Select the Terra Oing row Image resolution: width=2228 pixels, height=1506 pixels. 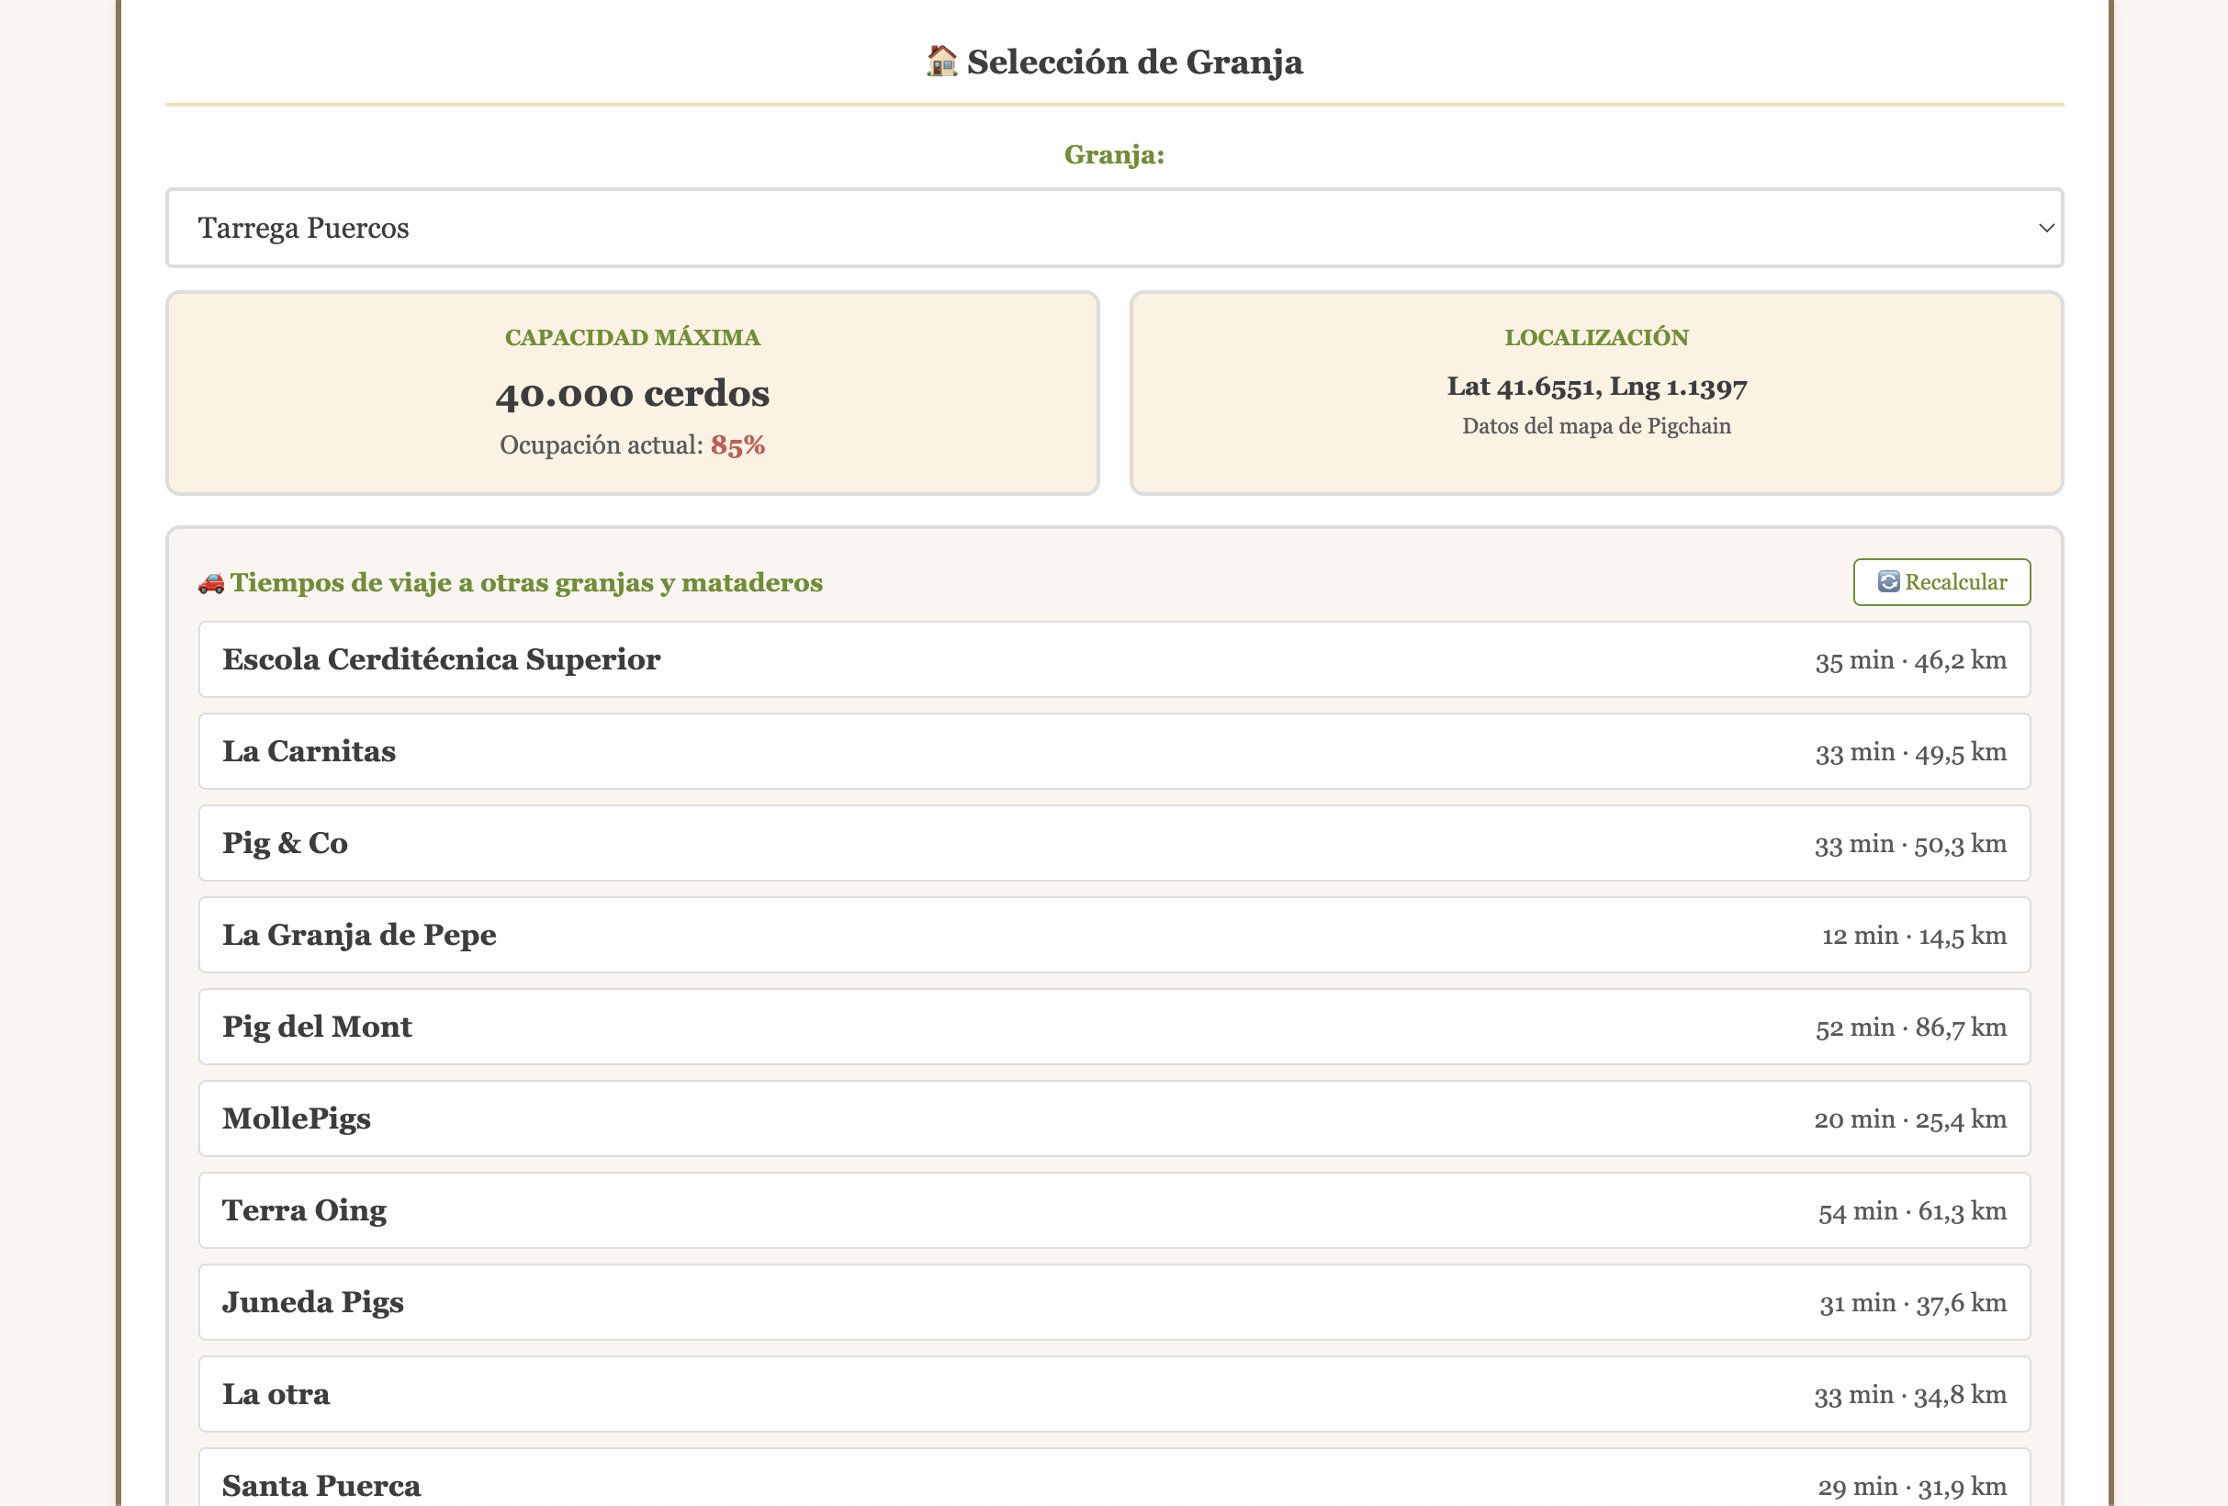pyautogui.click(x=1113, y=1210)
